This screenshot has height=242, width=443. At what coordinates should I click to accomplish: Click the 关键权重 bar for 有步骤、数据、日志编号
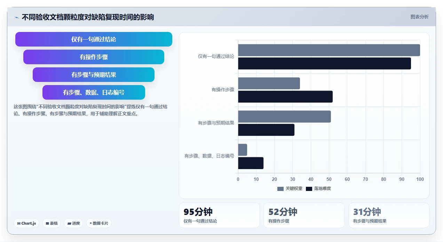(x=243, y=150)
